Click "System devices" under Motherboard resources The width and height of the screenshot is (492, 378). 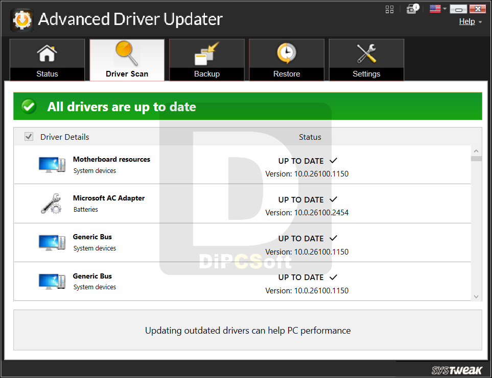95,171
